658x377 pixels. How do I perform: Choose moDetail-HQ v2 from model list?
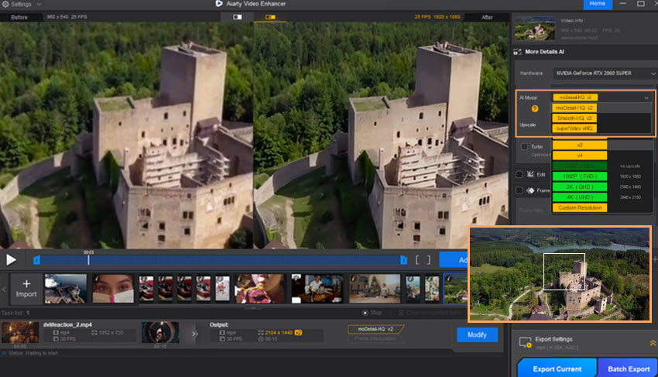pyautogui.click(x=574, y=108)
